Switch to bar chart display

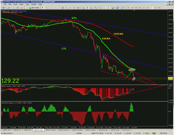[x=84, y=8]
